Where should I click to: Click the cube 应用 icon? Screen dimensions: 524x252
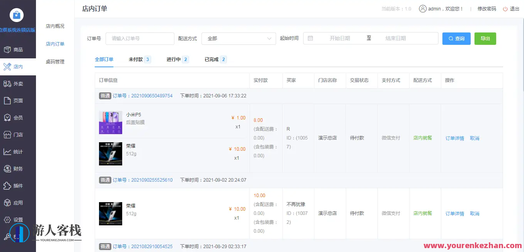tap(7, 203)
